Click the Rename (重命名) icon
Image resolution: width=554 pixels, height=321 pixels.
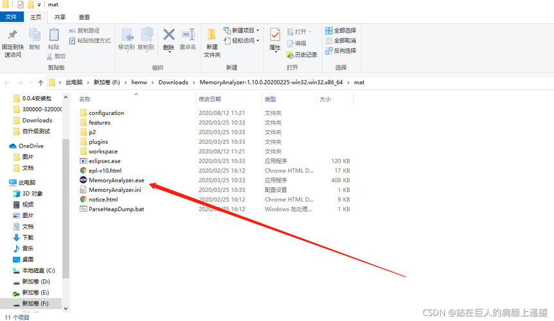coord(188,35)
